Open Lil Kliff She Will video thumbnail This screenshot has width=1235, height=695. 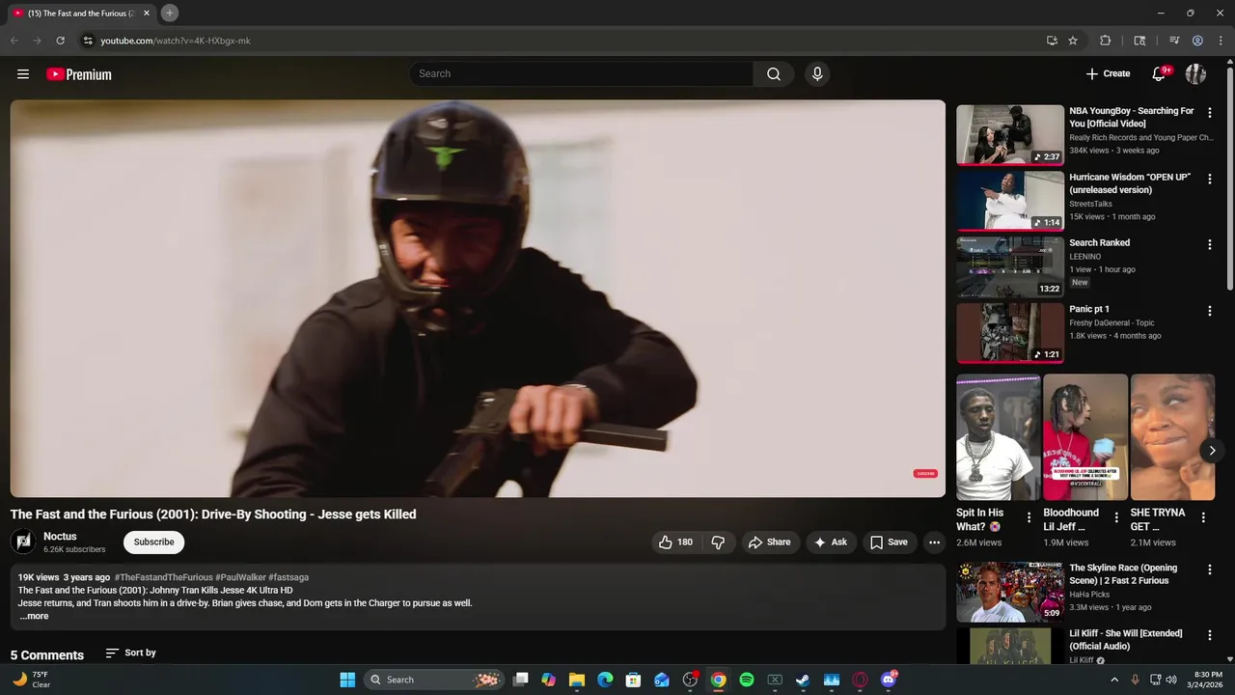pos(1010,646)
